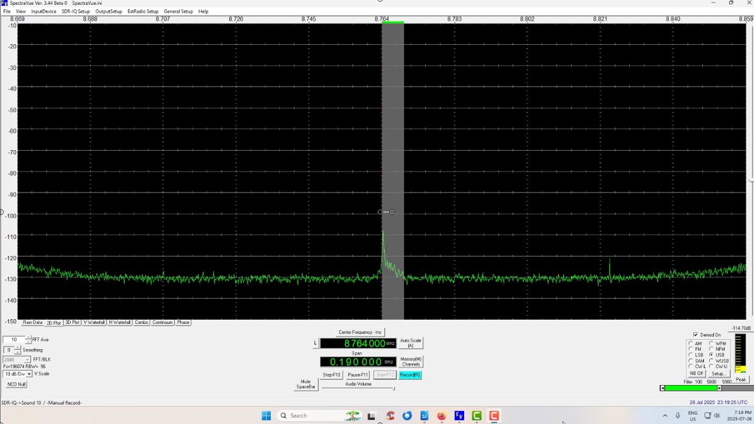754x424 pixels.
Task: Adjust the Audio Volume slider
Action: (x=358, y=388)
